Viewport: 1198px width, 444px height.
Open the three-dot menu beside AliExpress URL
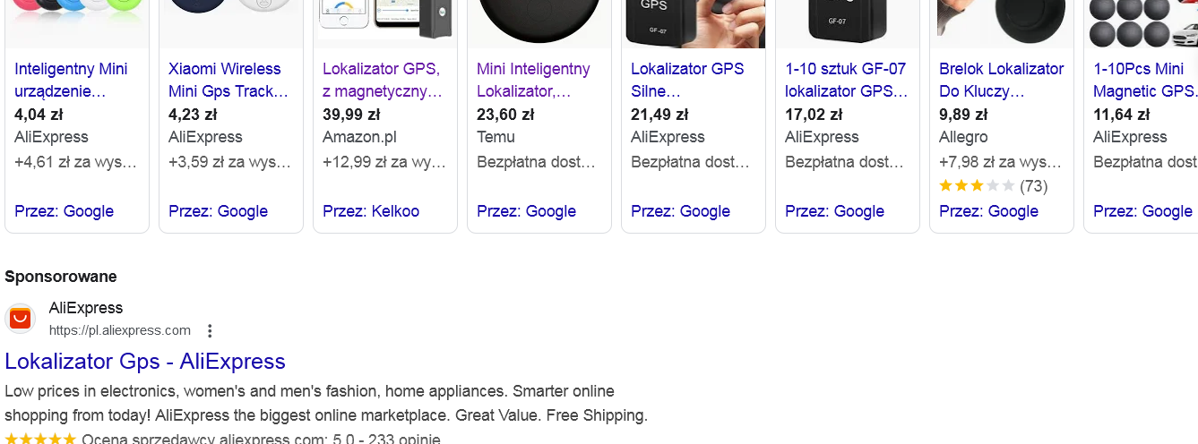210,330
